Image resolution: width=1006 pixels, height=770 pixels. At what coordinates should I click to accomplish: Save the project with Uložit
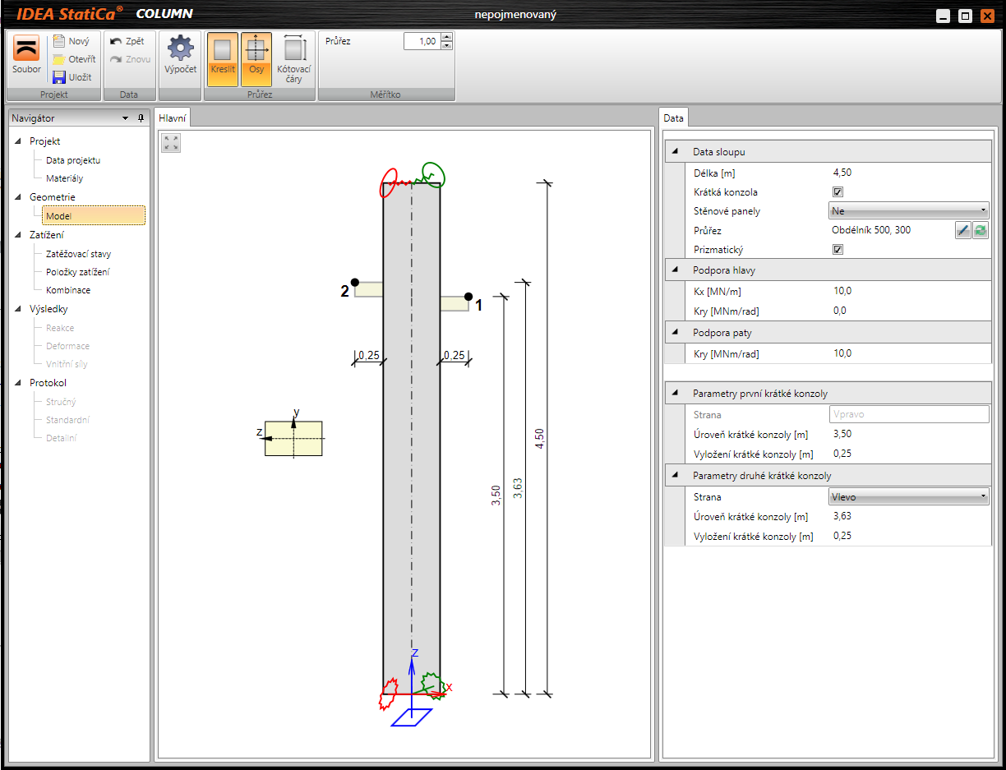point(72,77)
